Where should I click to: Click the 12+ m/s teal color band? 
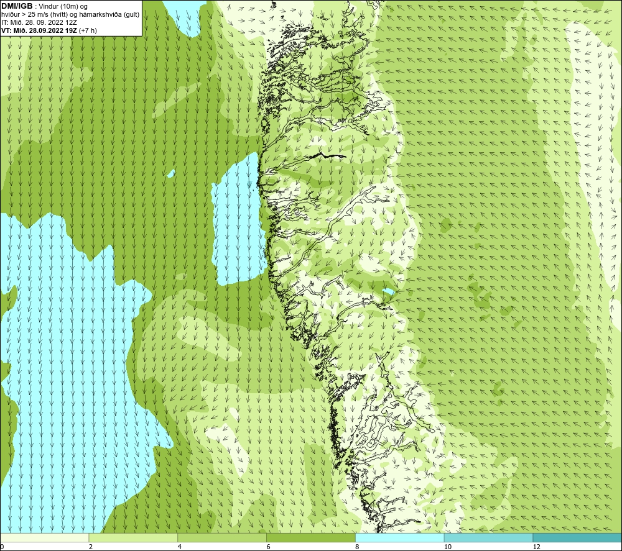(x=577, y=537)
